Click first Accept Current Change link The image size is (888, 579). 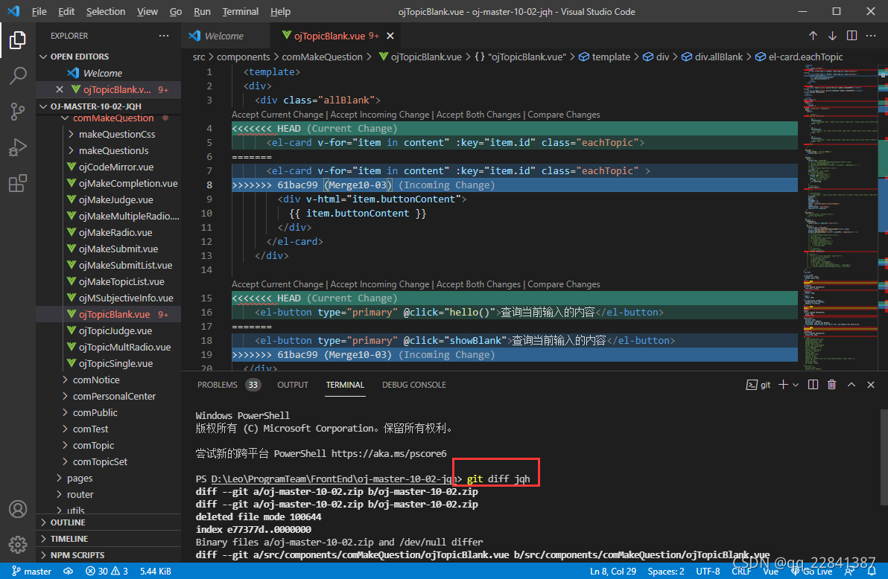click(x=277, y=115)
